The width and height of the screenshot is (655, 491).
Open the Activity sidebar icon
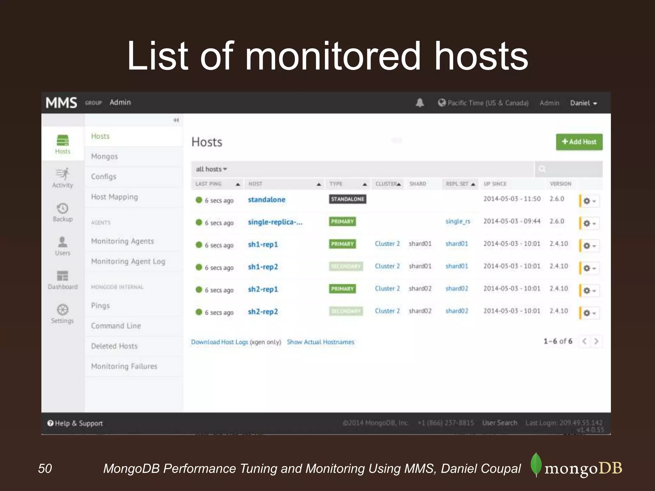(x=63, y=178)
